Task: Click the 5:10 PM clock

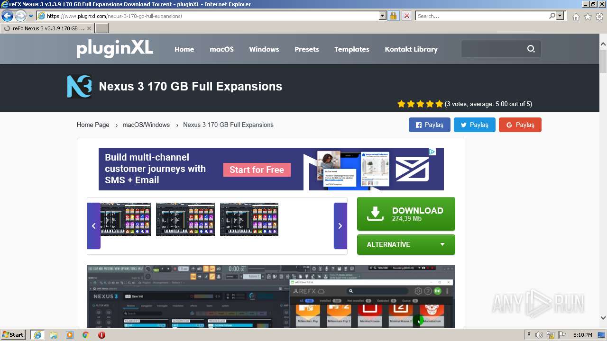Action: point(582,335)
